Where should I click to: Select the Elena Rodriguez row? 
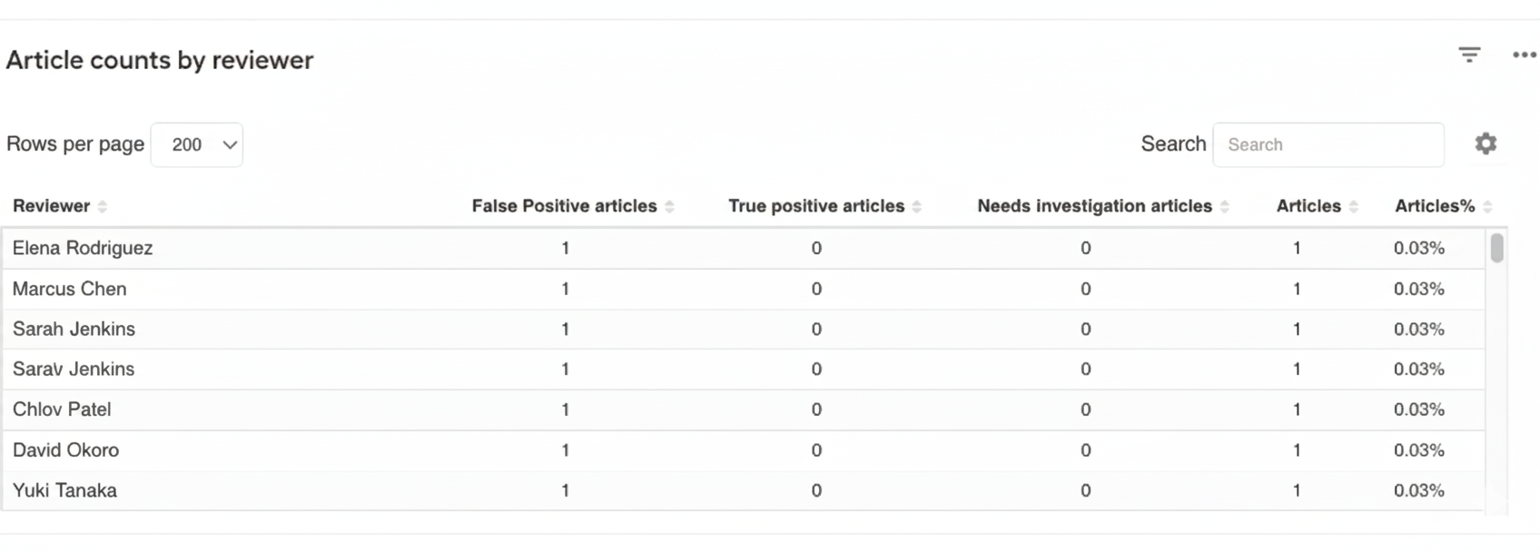(x=744, y=248)
